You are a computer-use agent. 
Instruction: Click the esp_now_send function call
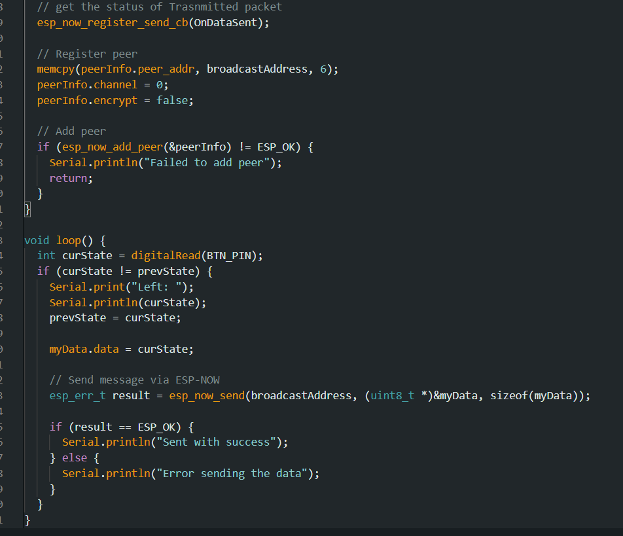click(207, 395)
